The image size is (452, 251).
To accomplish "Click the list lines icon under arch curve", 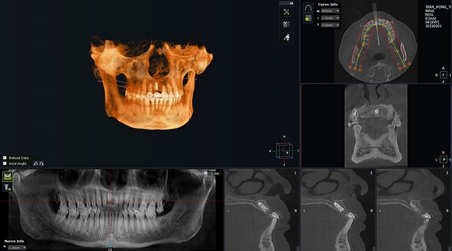I will [x=308, y=18].
